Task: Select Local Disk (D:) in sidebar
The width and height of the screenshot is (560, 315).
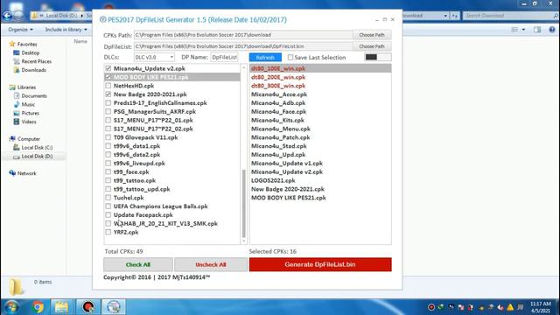Action: pyautogui.click(x=37, y=156)
